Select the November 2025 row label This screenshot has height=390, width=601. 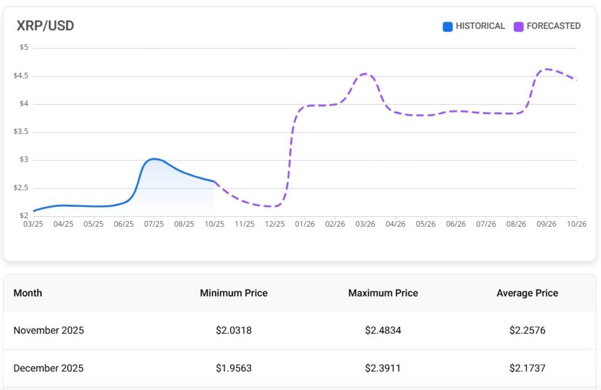[49, 330]
